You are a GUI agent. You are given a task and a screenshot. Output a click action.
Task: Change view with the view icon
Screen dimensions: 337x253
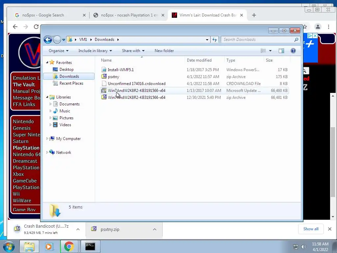click(263, 51)
